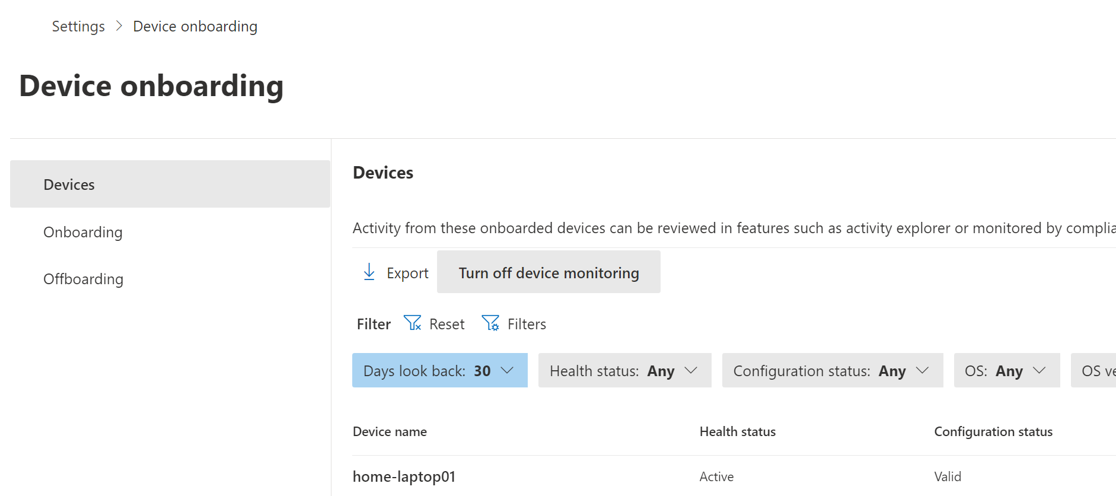Click the Export text button
The width and height of the screenshot is (1116, 496).
pos(407,273)
